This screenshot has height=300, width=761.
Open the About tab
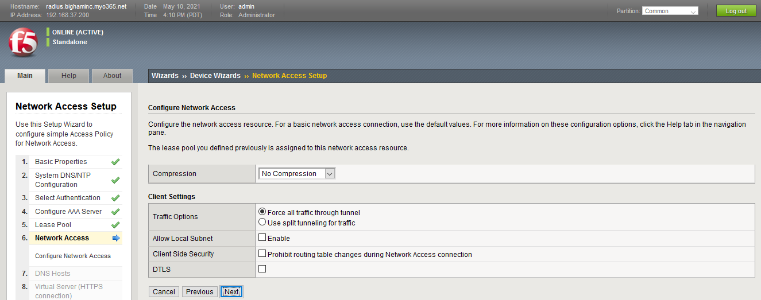112,76
